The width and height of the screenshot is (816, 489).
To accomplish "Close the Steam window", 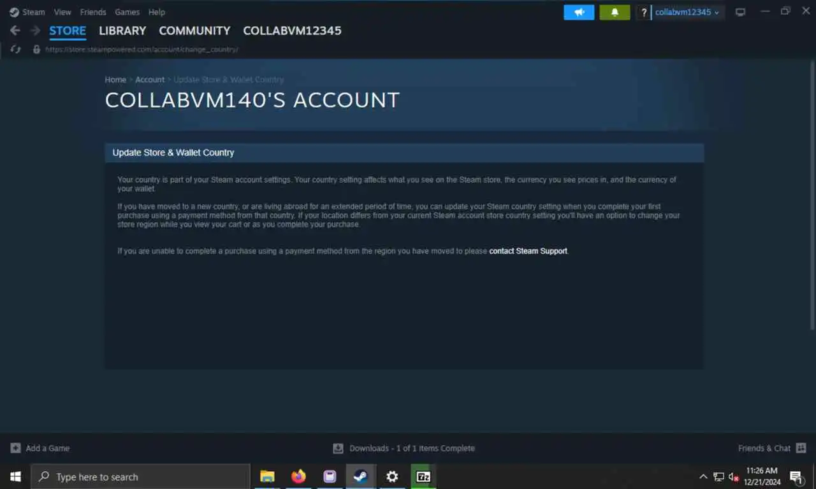I will [805, 11].
